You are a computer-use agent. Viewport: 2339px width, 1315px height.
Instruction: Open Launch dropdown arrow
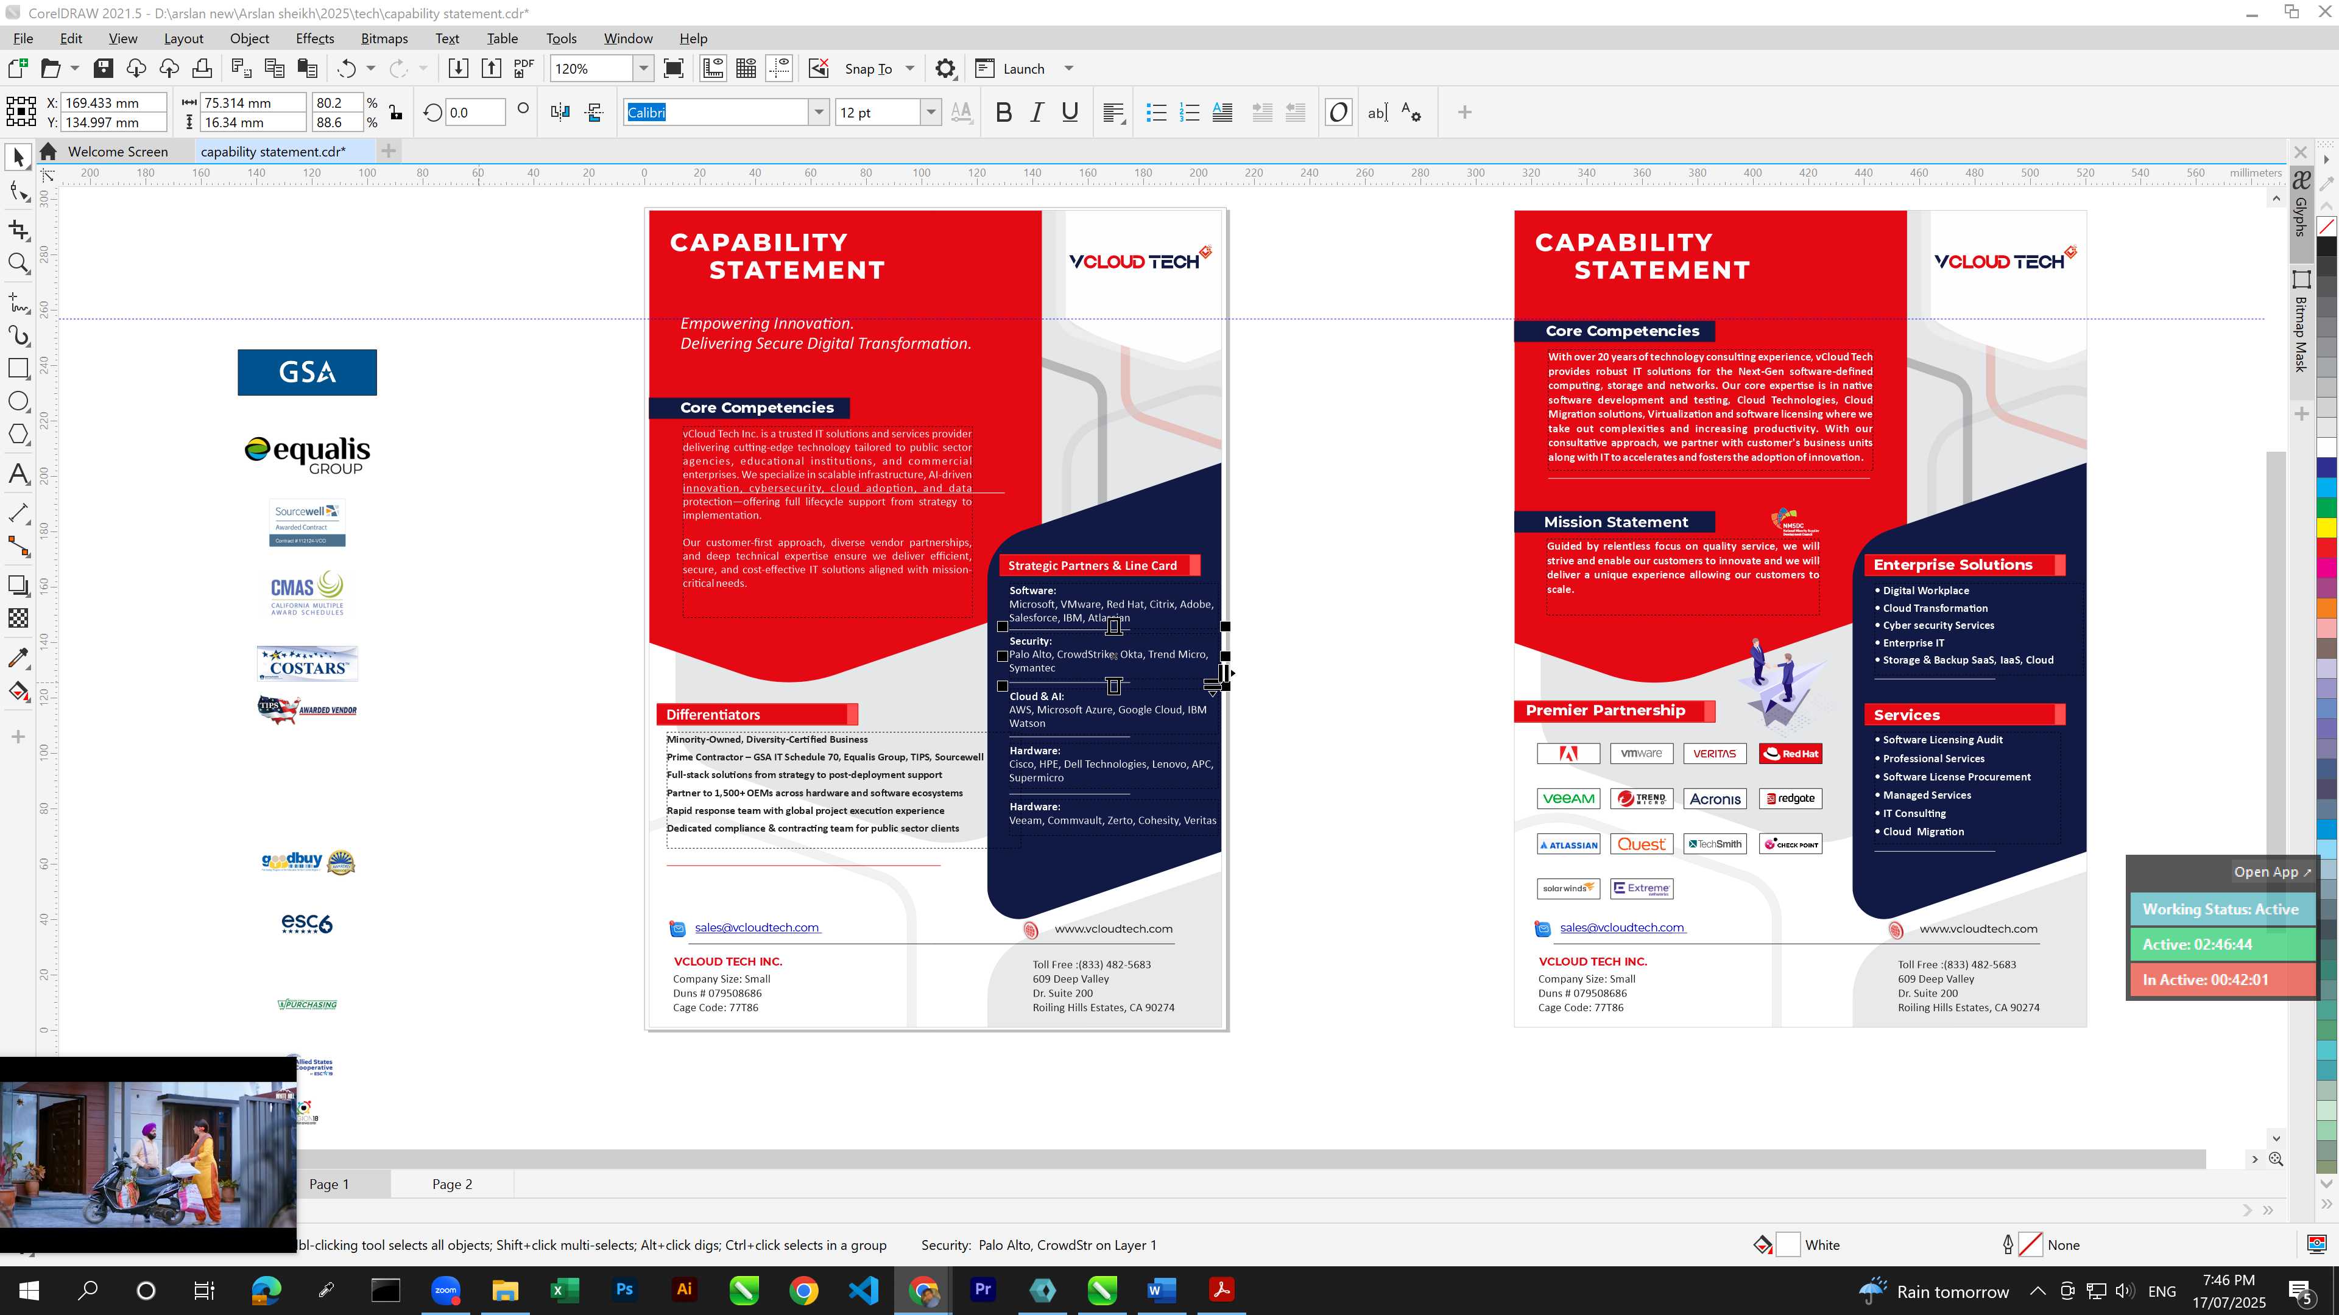1069,68
